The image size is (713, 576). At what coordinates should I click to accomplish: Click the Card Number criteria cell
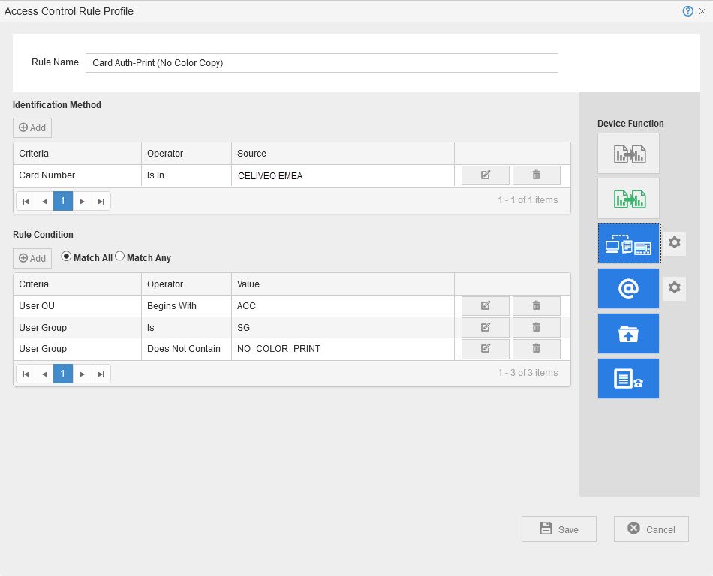77,175
